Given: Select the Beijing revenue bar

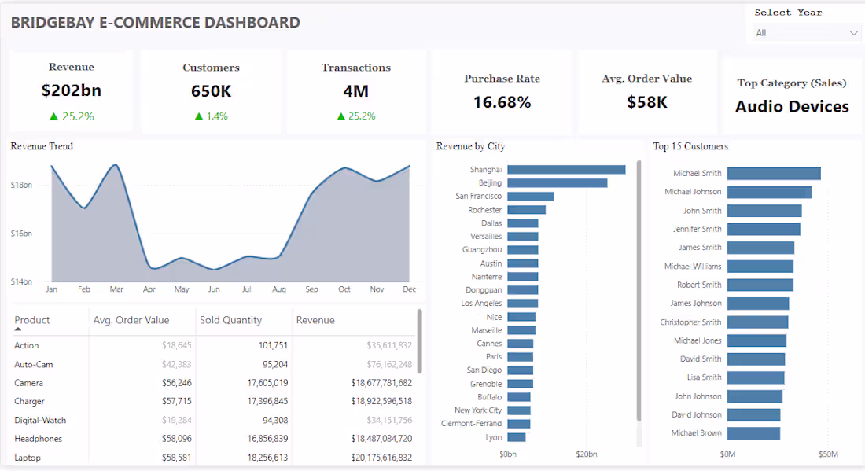Looking at the screenshot, I should click(x=557, y=183).
